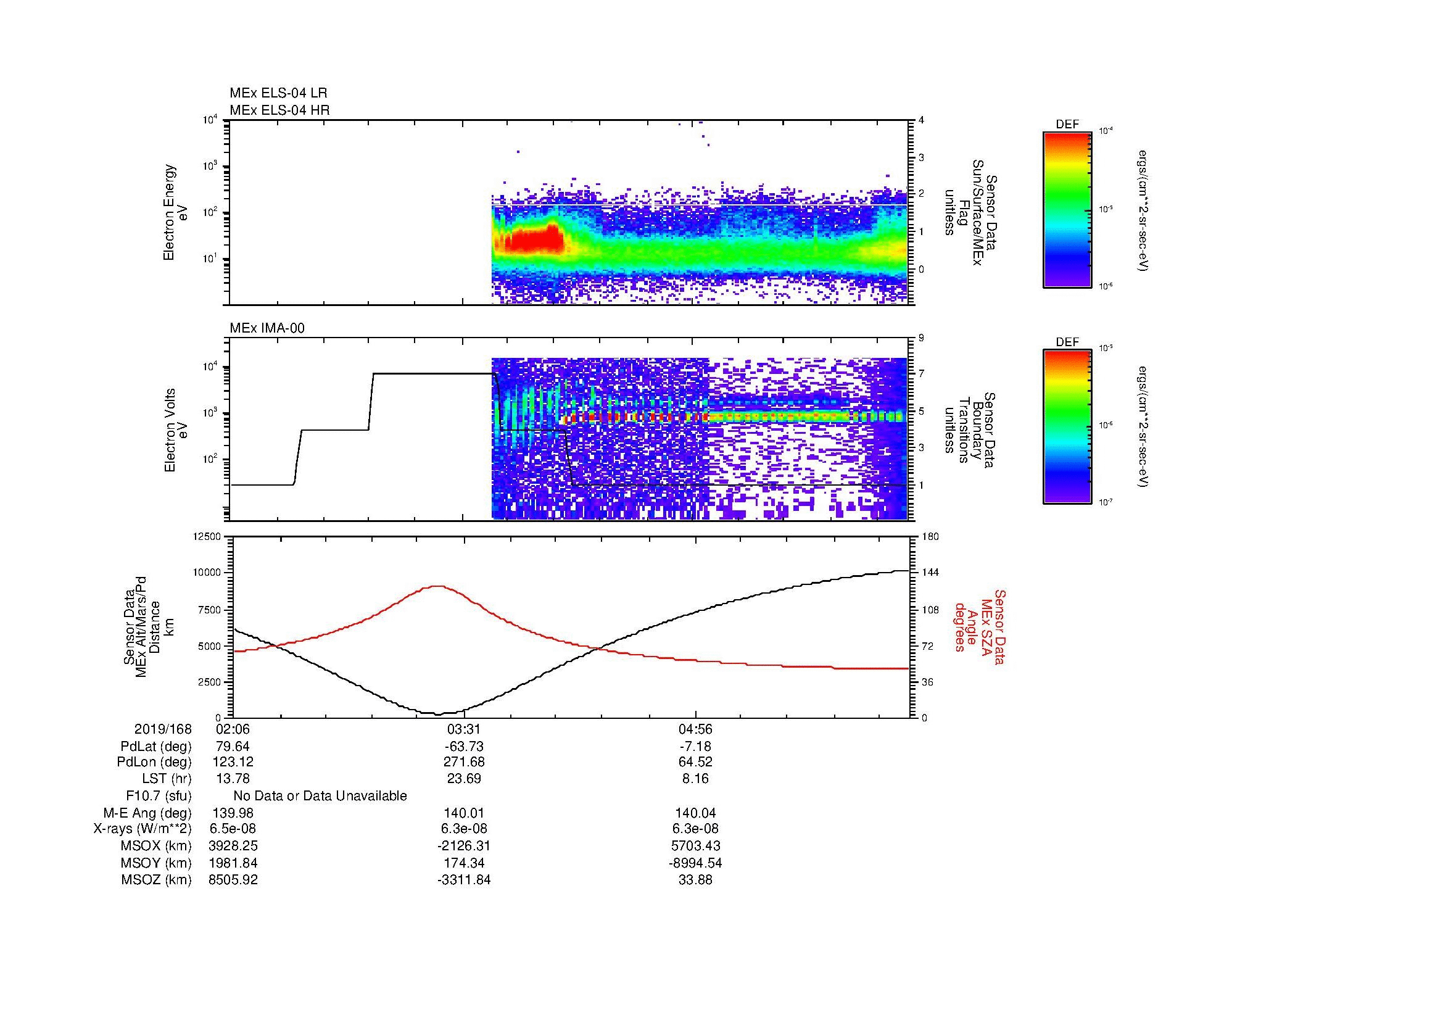
Task: Click the upper color bar units label
Action: [1144, 210]
